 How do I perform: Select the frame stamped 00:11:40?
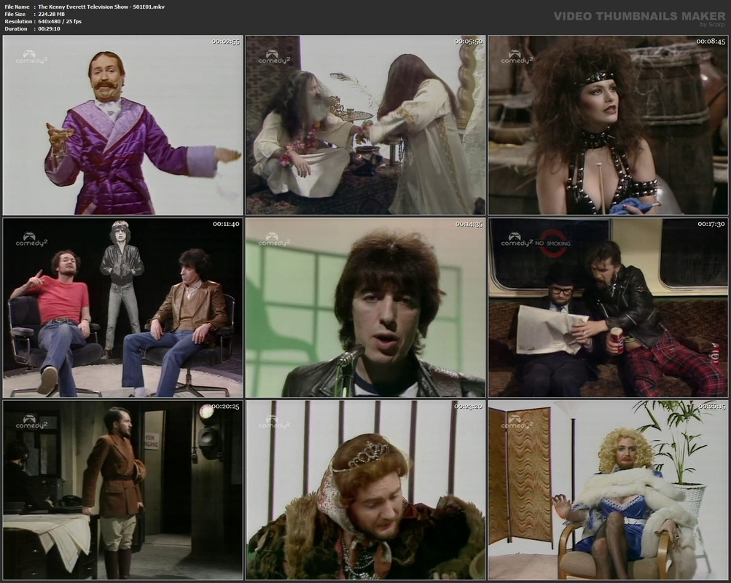(122, 308)
